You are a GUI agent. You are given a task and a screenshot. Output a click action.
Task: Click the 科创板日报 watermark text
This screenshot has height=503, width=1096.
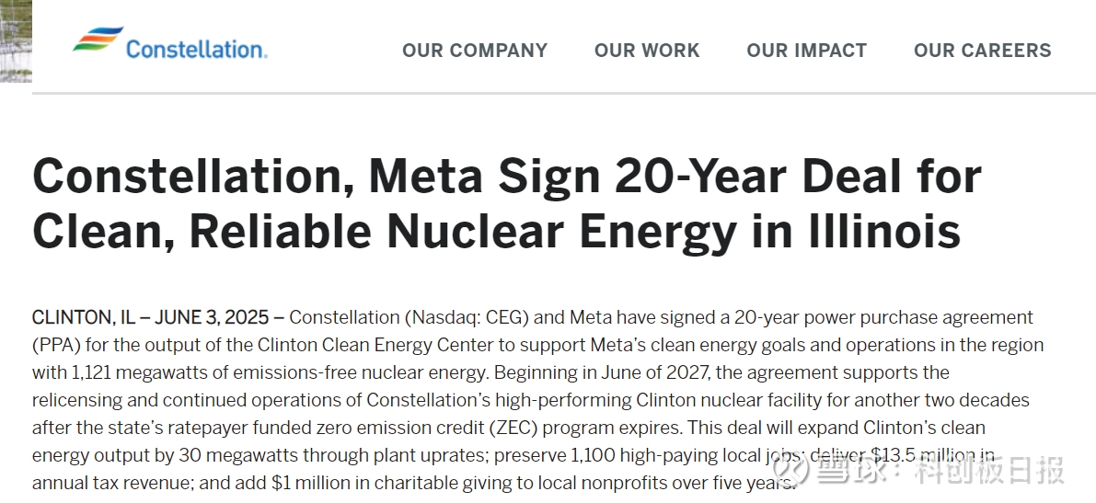989,470
